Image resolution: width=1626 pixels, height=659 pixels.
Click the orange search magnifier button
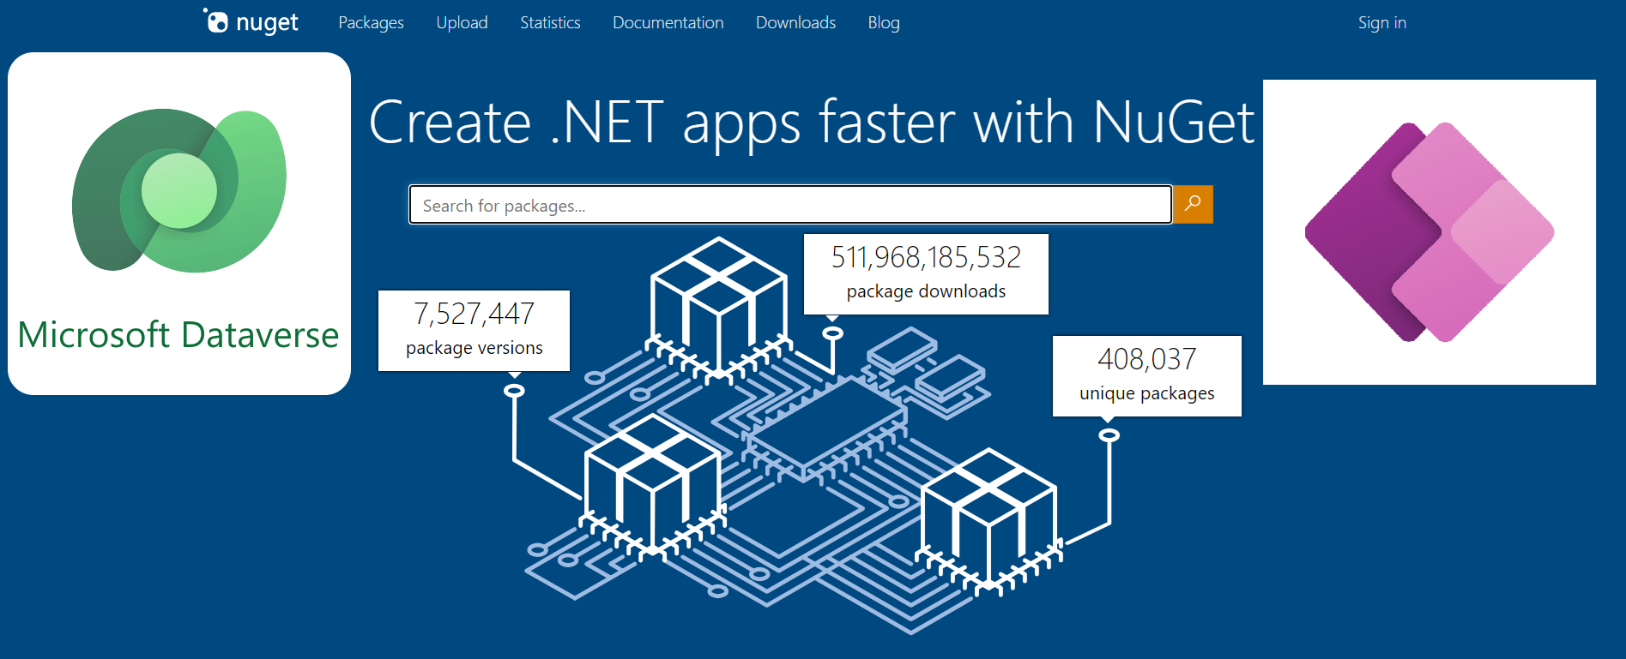click(1193, 204)
